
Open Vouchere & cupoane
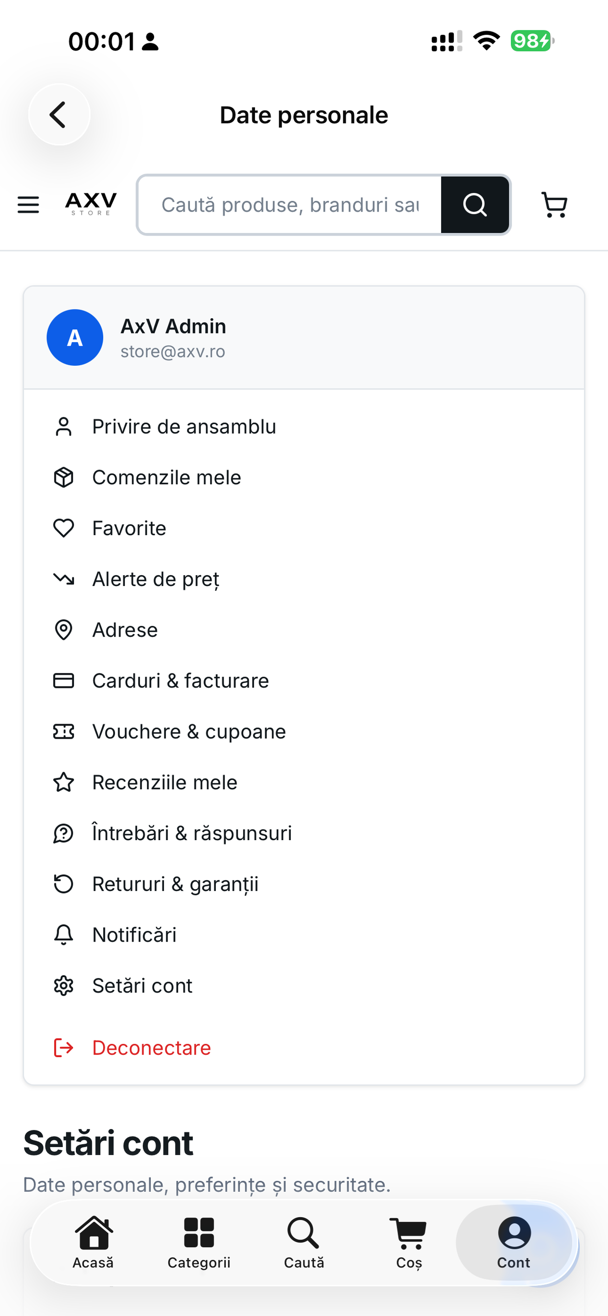304,731
